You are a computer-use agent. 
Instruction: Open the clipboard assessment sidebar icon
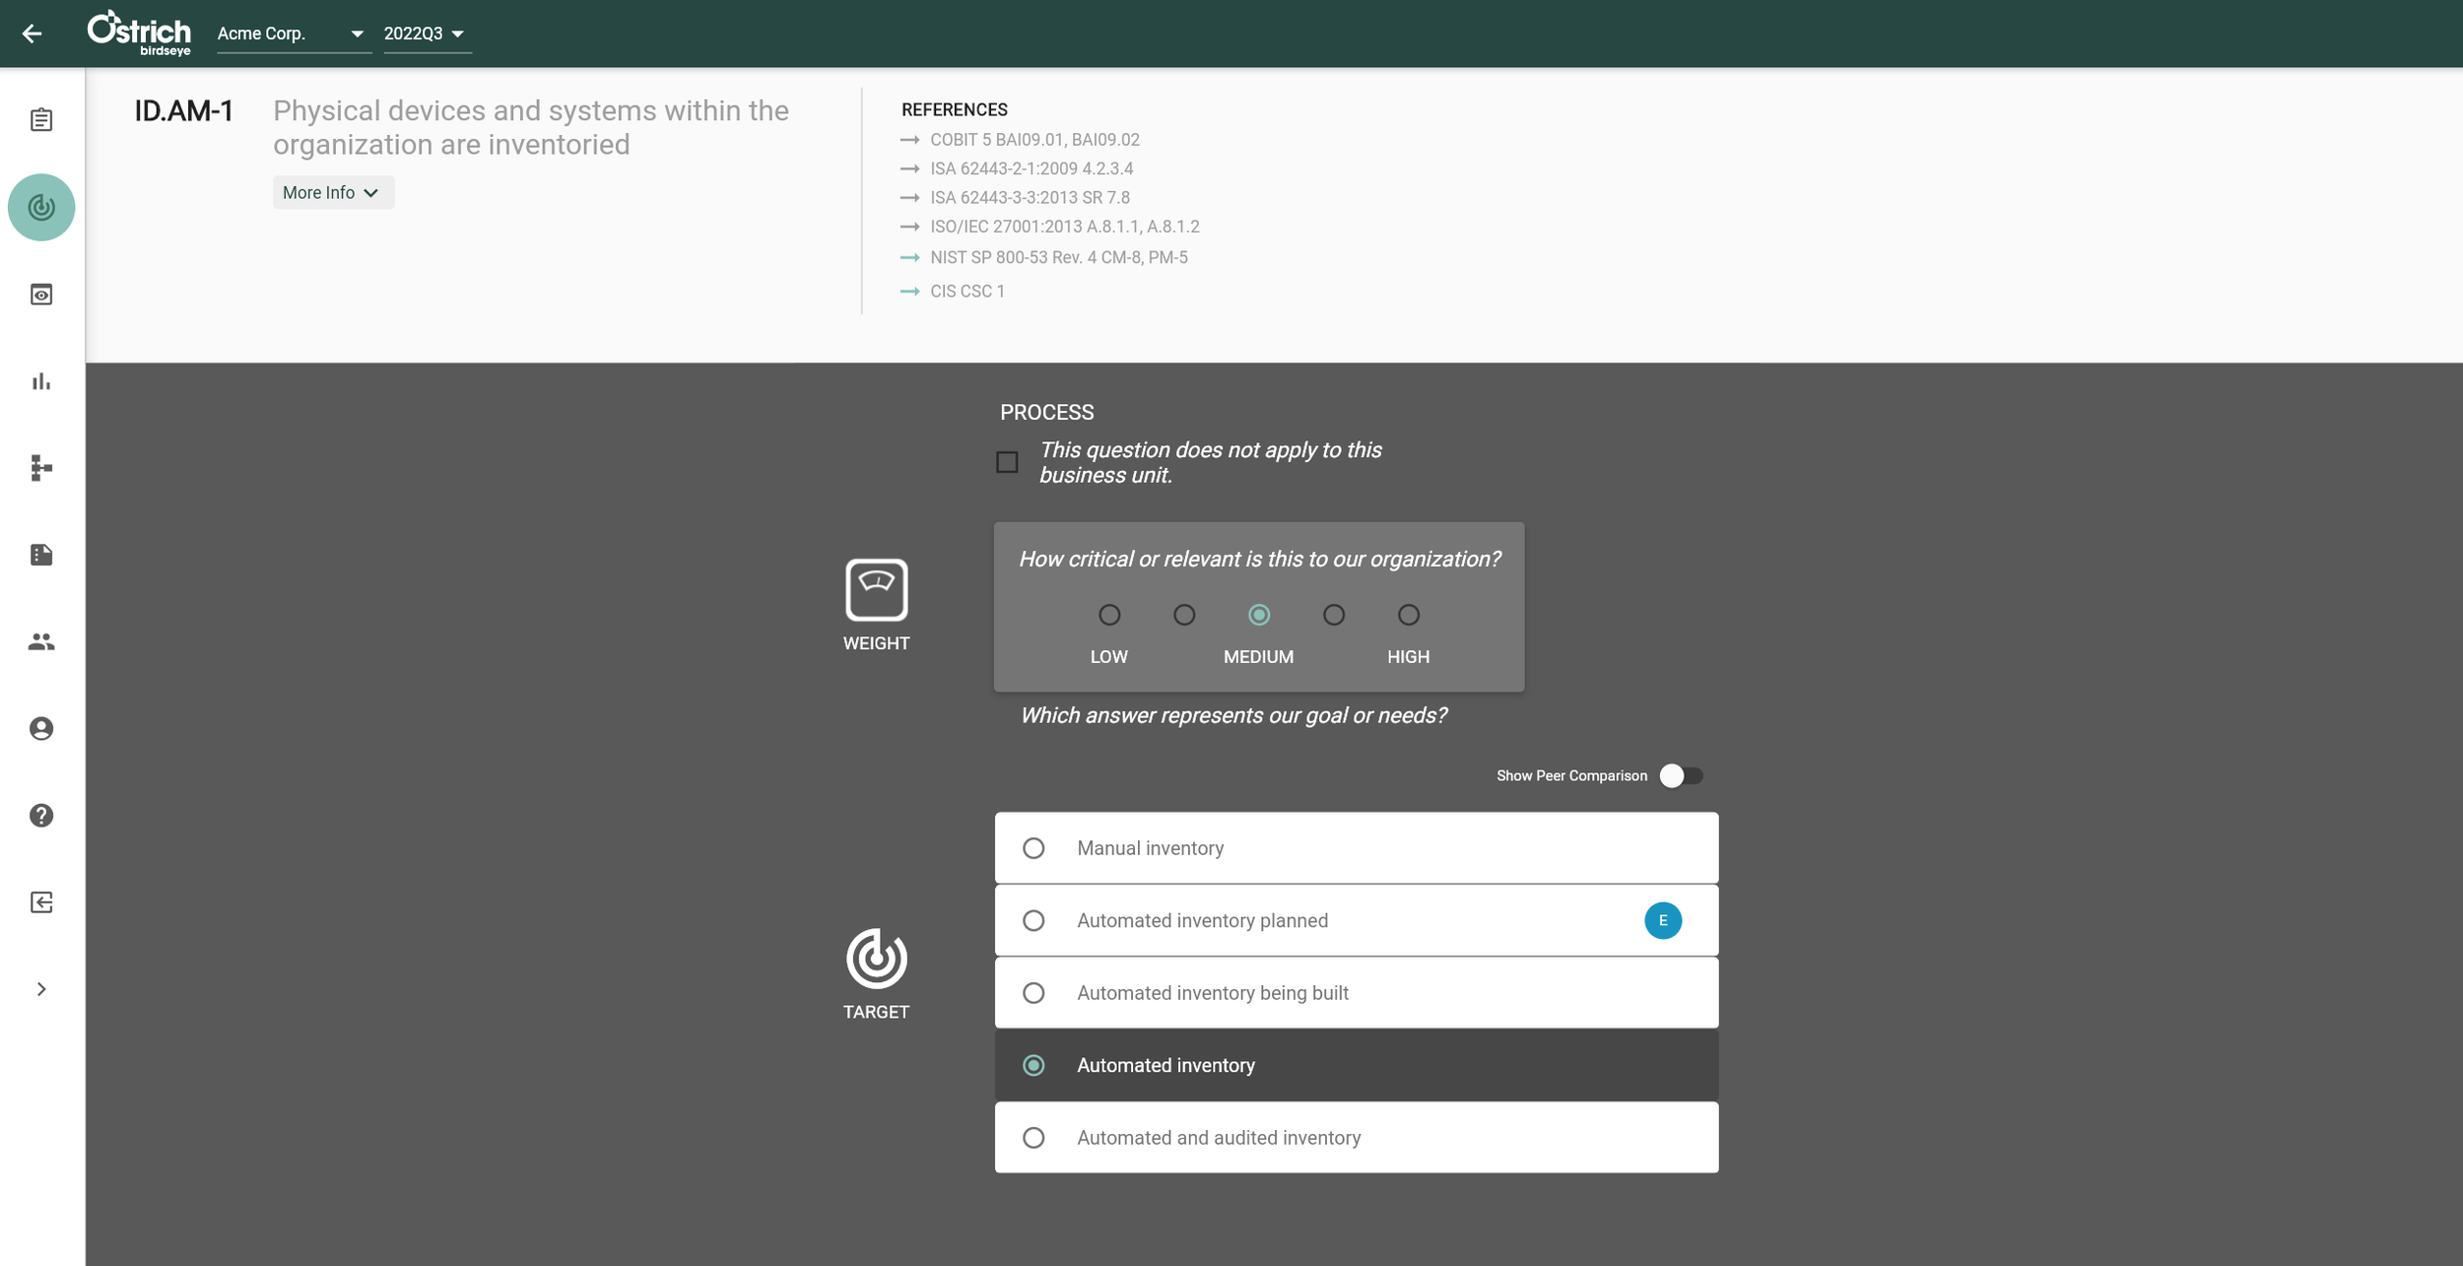(x=41, y=120)
